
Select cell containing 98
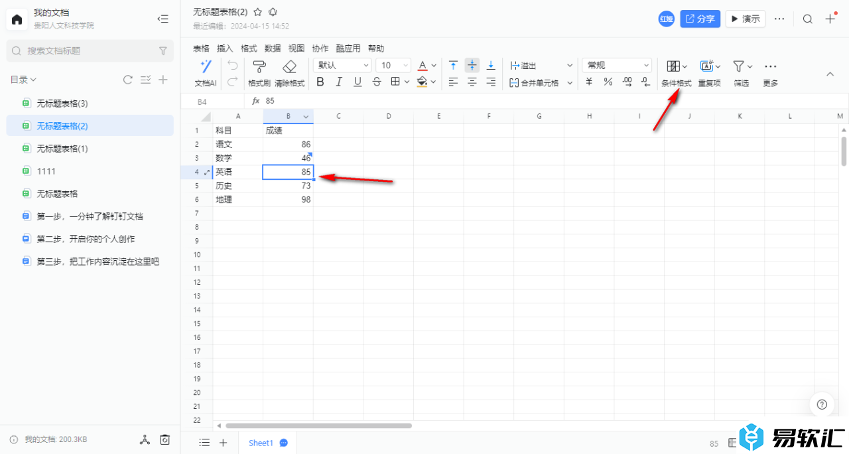click(288, 200)
